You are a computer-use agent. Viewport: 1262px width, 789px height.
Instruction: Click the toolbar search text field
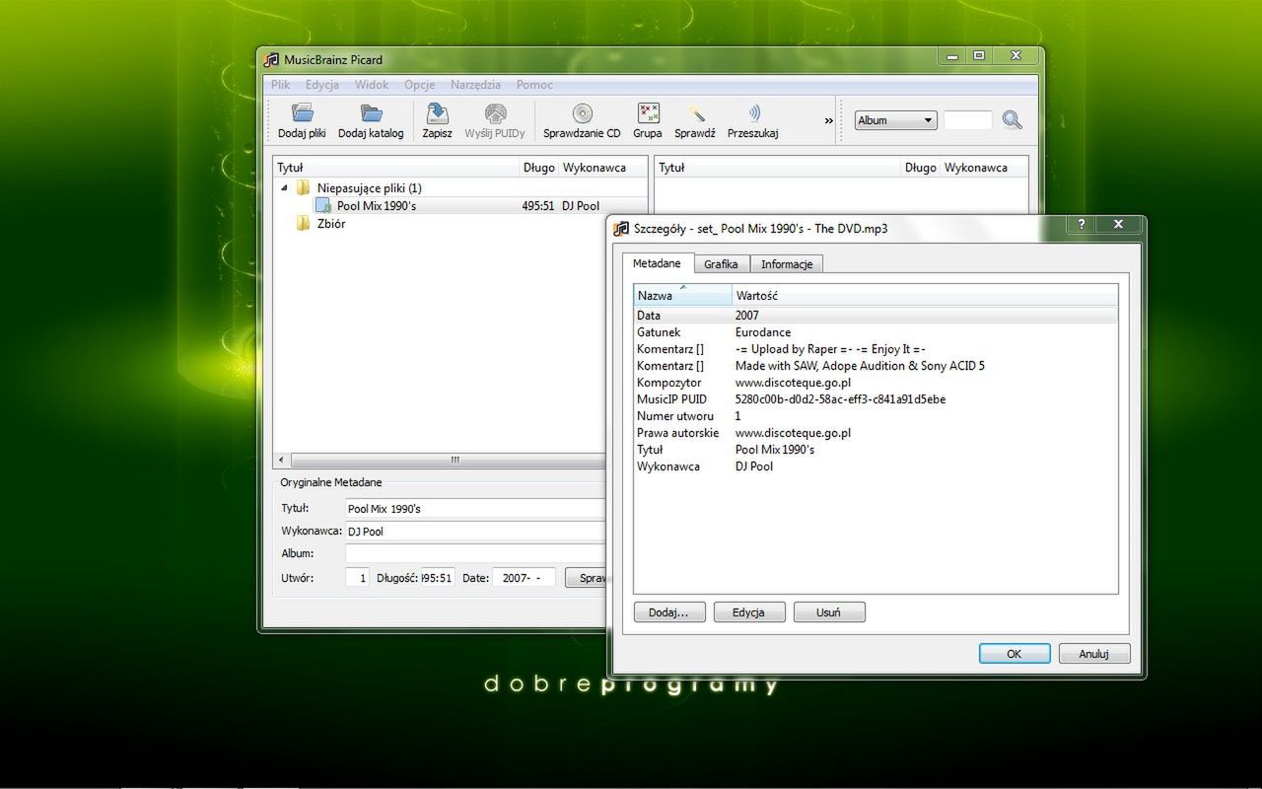click(x=967, y=120)
